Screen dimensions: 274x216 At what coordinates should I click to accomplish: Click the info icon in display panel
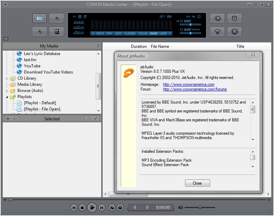[199, 17]
